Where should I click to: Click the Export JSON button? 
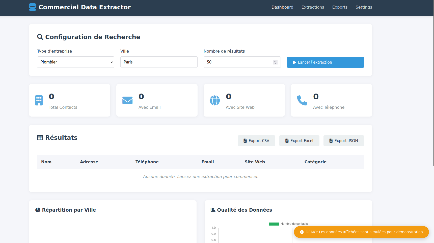tap(344, 141)
